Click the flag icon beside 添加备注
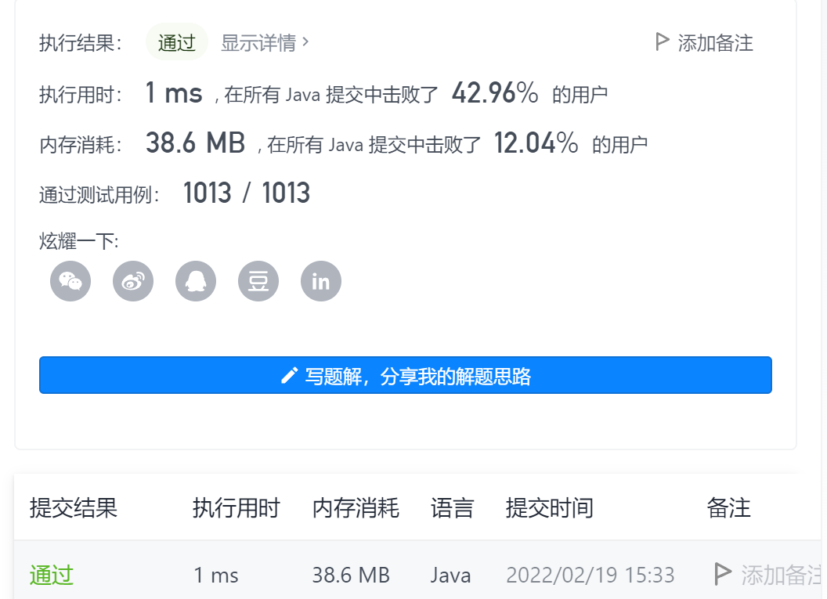Image resolution: width=827 pixels, height=599 pixels. point(660,42)
